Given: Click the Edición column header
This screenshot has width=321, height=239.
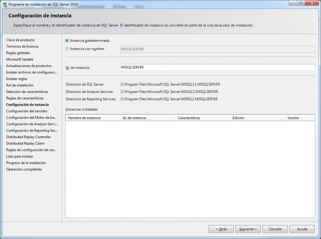Looking at the screenshot, I should [258, 118].
